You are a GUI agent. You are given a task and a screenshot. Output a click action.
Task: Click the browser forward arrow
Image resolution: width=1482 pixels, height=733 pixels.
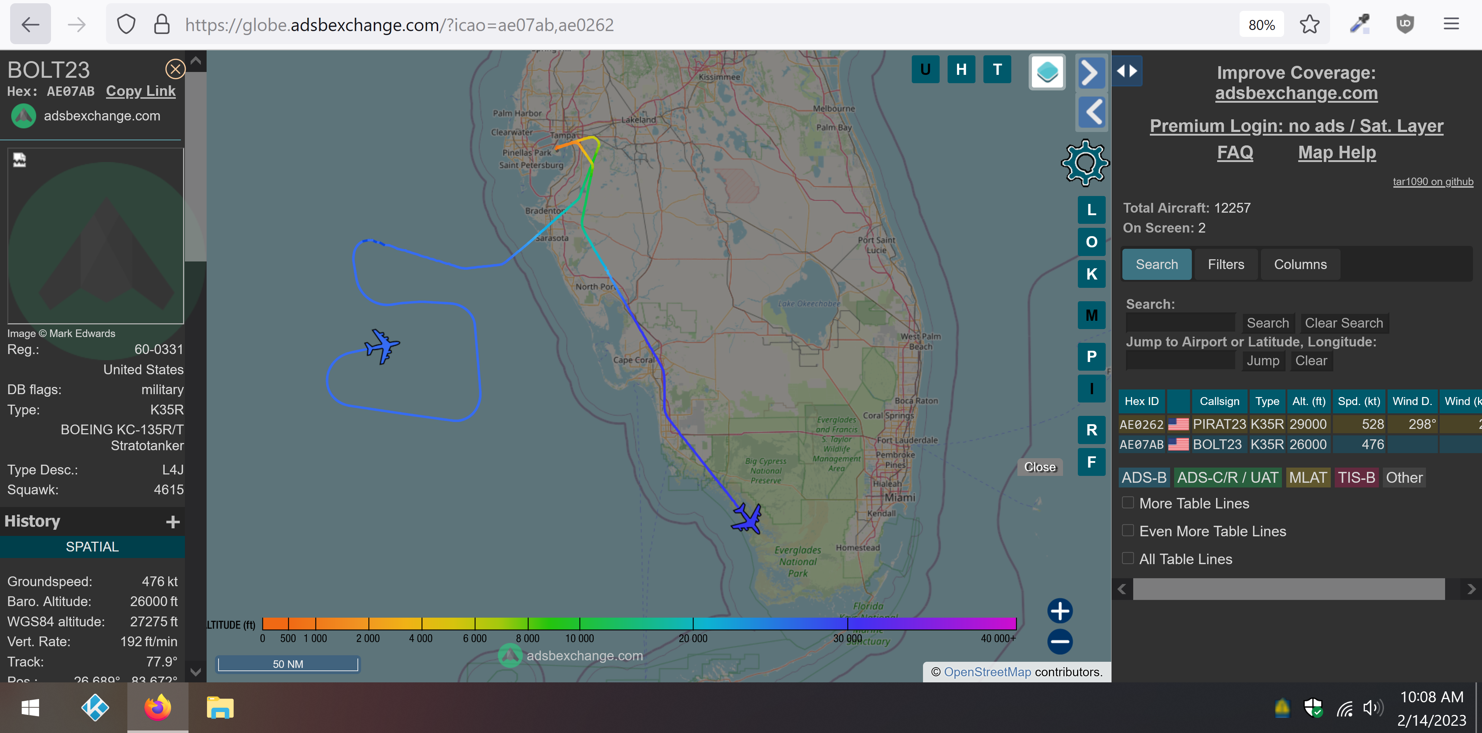pyautogui.click(x=76, y=24)
